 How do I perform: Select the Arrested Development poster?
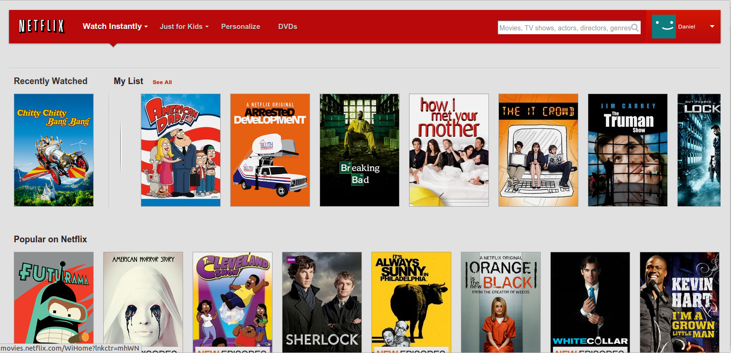[270, 150]
